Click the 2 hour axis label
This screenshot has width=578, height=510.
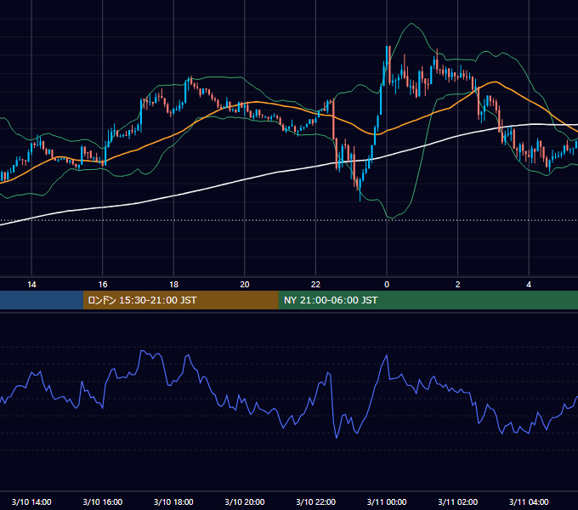458,285
